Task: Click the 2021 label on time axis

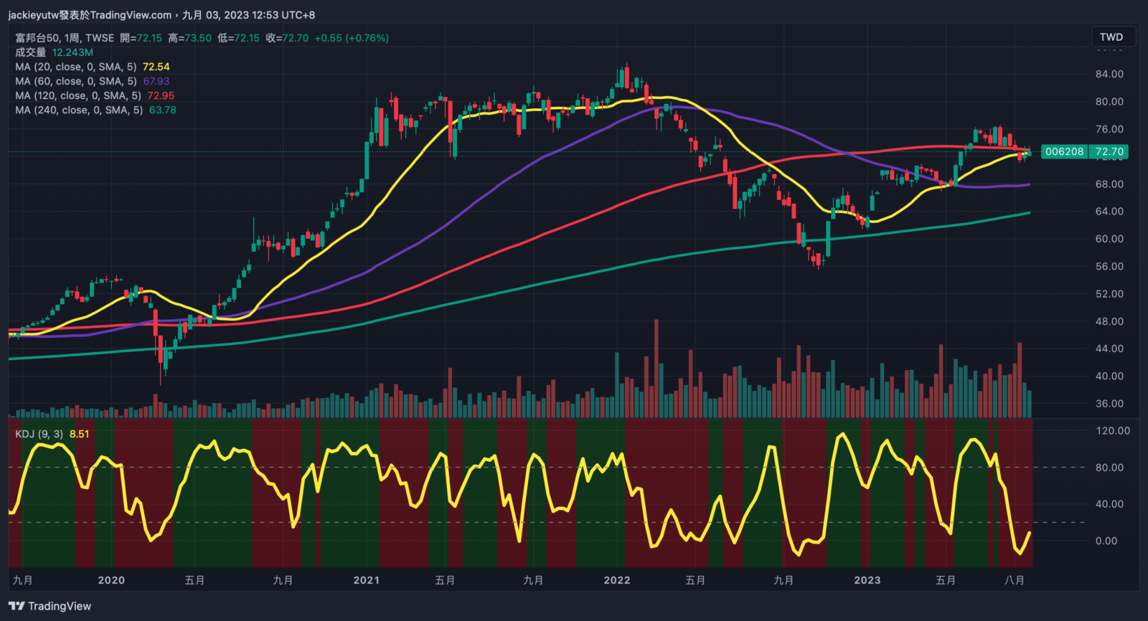Action: tap(366, 580)
